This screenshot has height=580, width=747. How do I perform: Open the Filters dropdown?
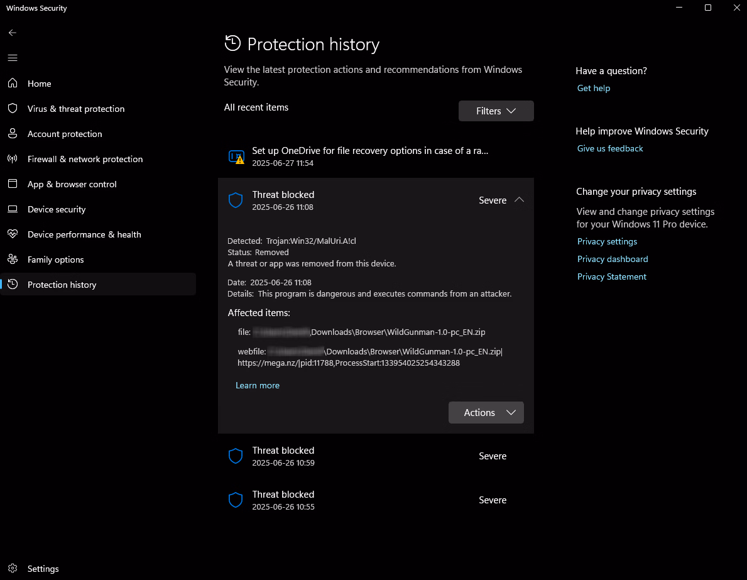tap(496, 111)
